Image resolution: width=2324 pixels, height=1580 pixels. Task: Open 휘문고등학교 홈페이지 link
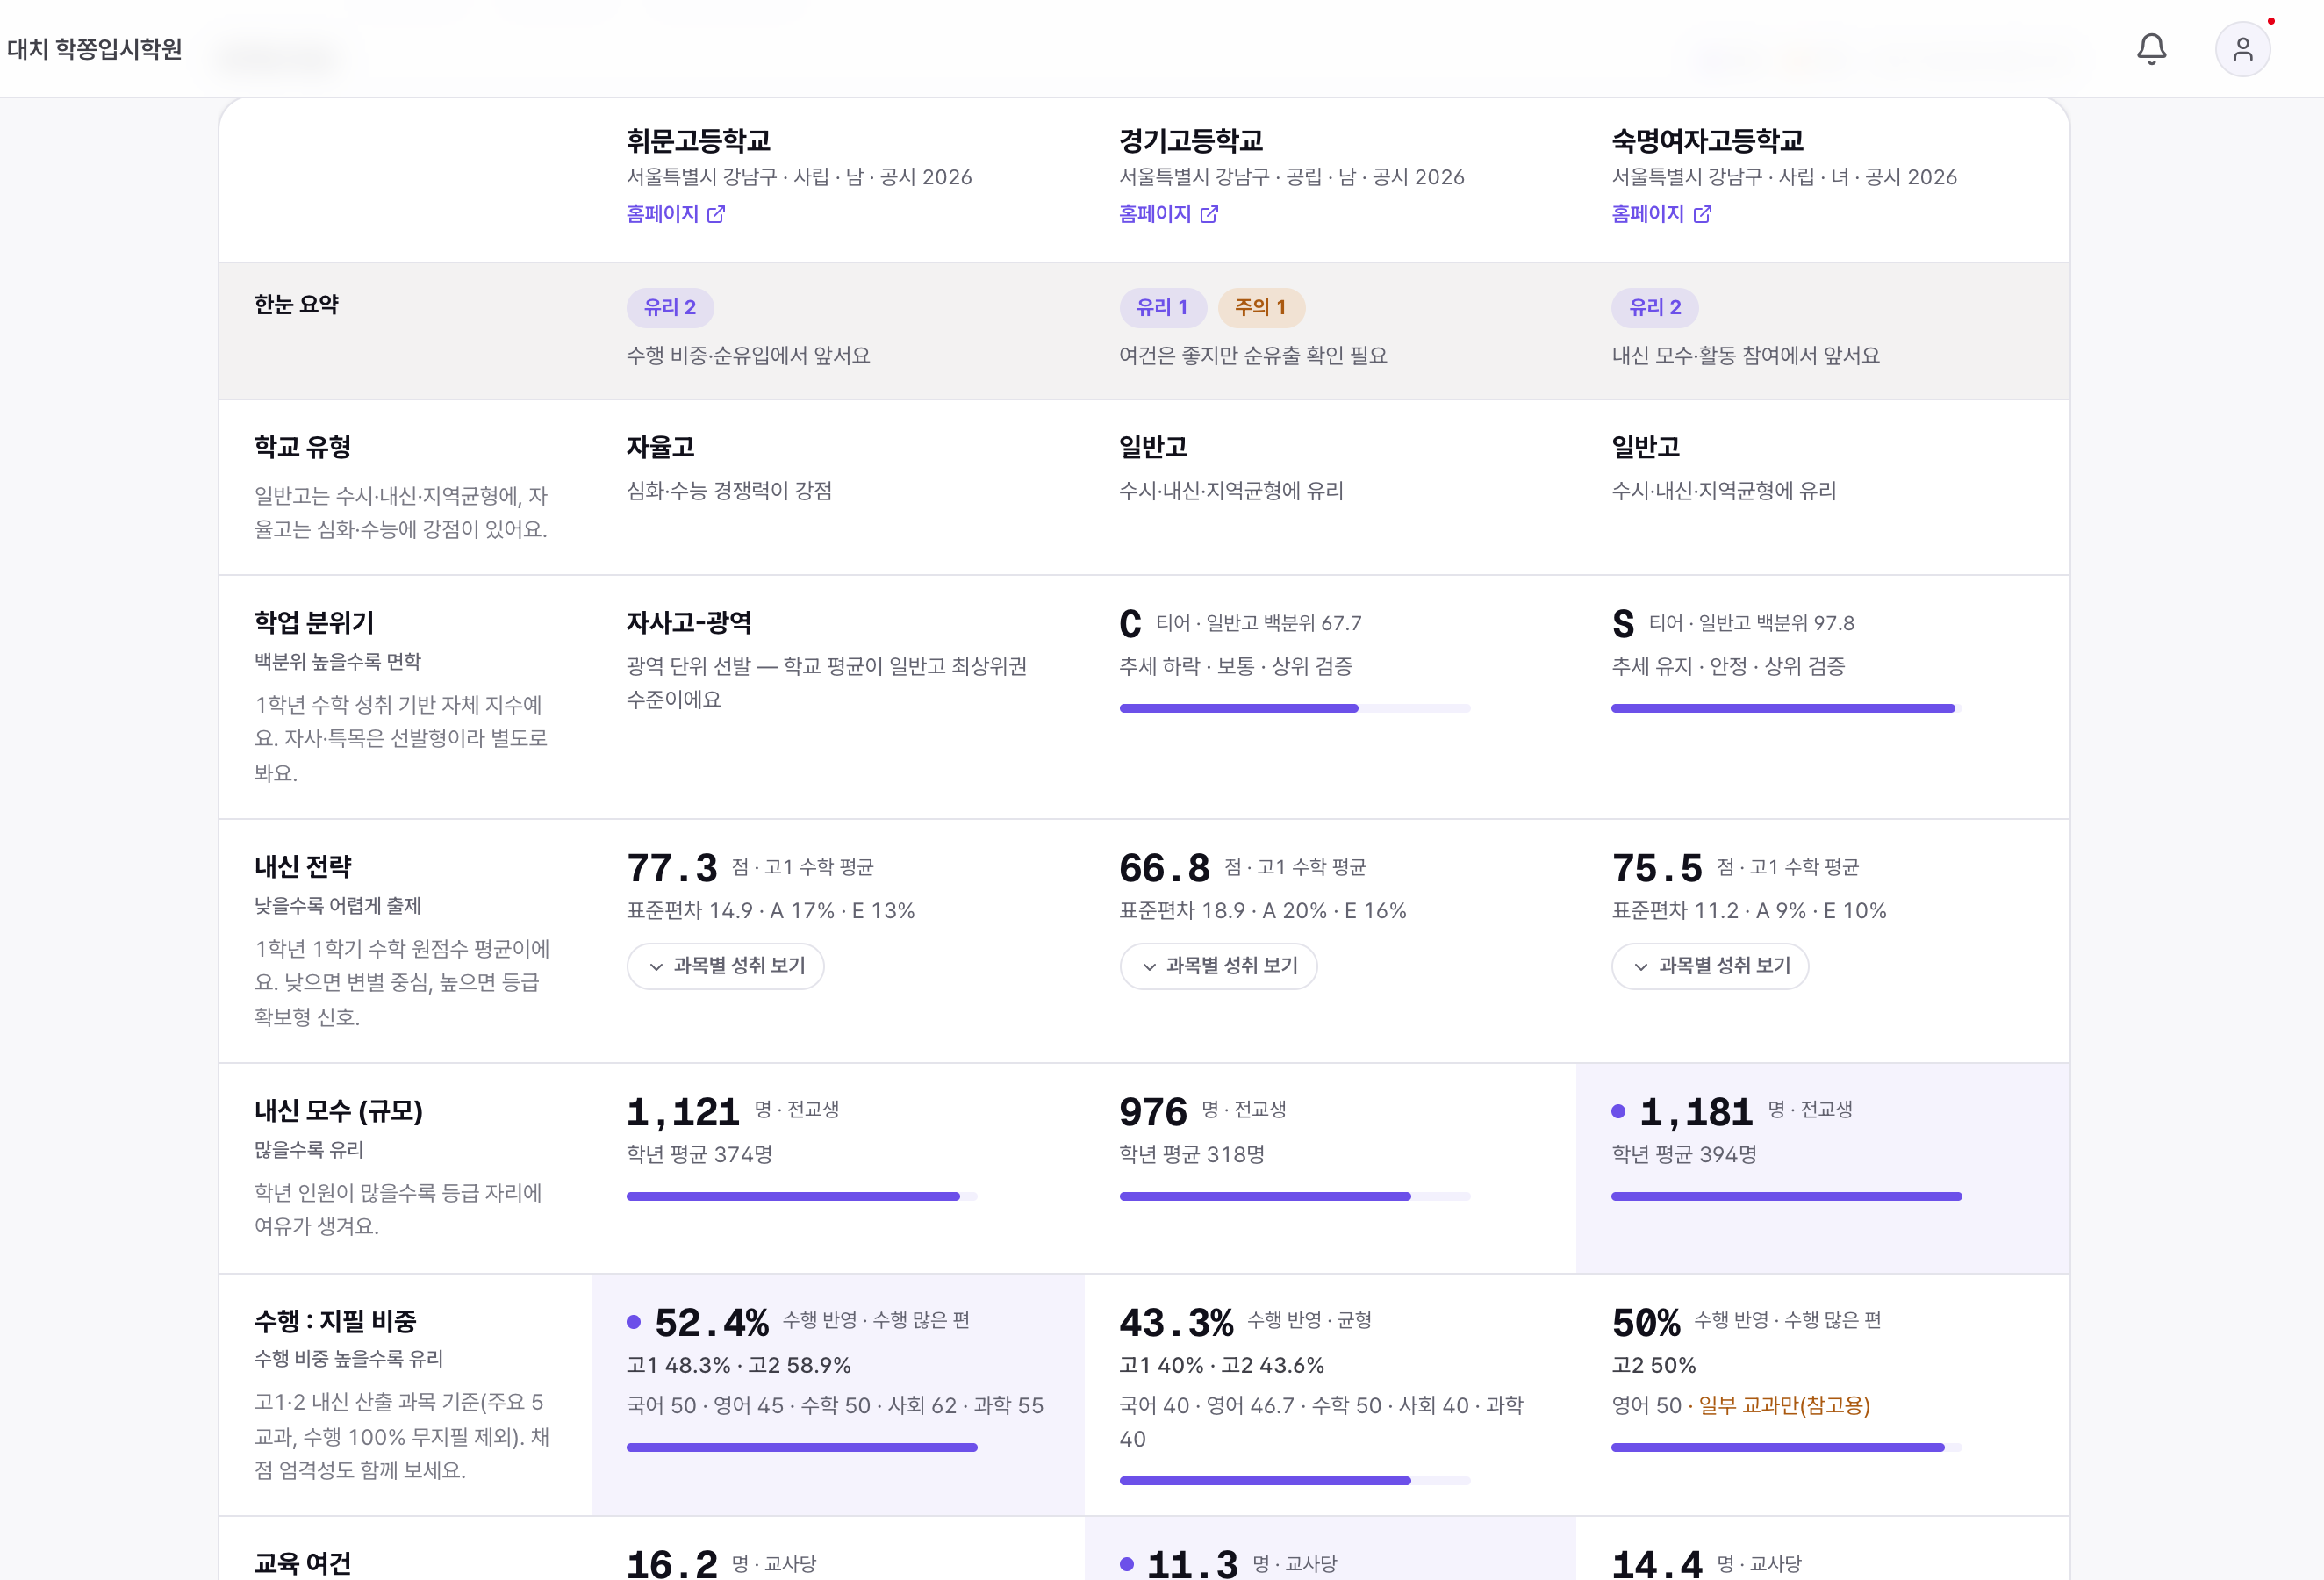(x=675, y=214)
